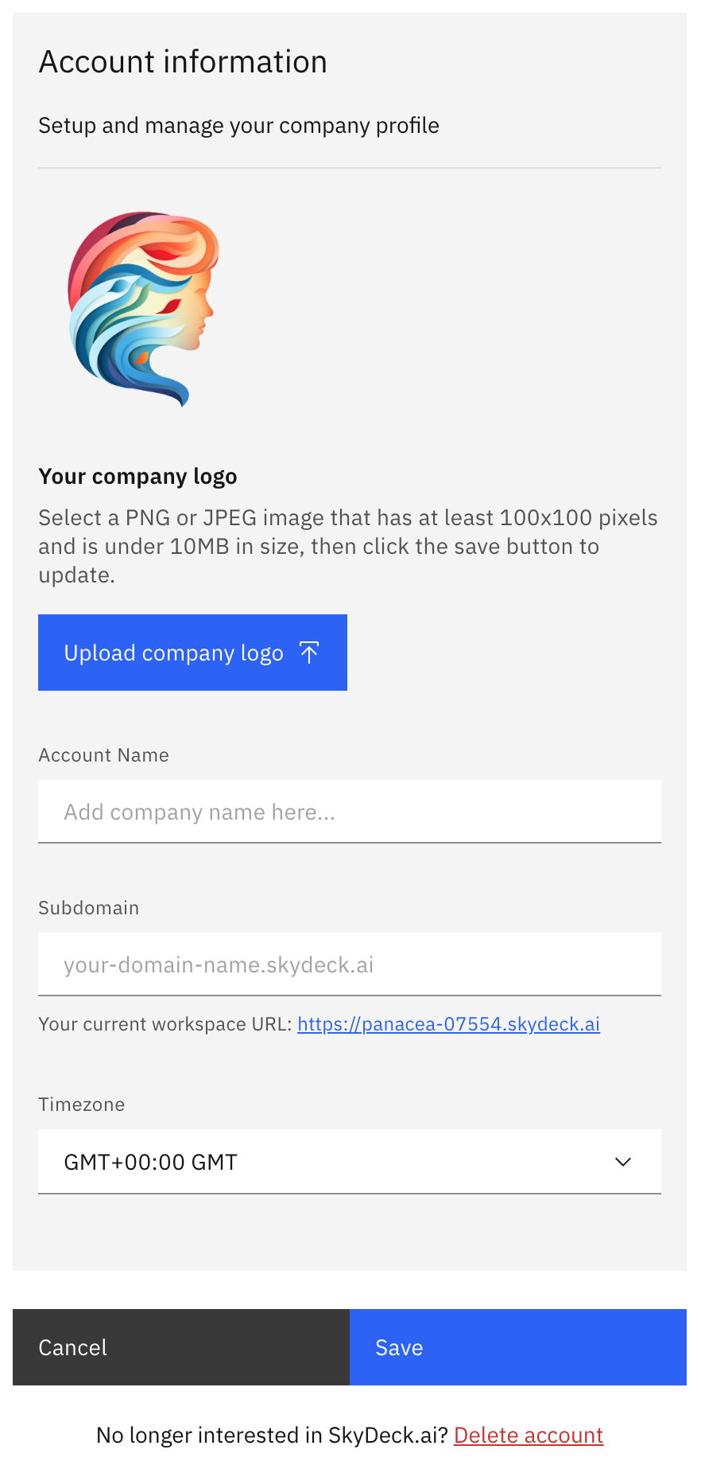Viewport: 701px width, 1469px height.
Task: Click the Account Name label
Action: pyautogui.click(x=103, y=754)
